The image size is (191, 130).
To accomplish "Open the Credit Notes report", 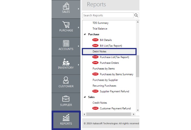I will [x=100, y=103].
